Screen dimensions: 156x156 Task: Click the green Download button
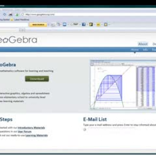click(37, 79)
